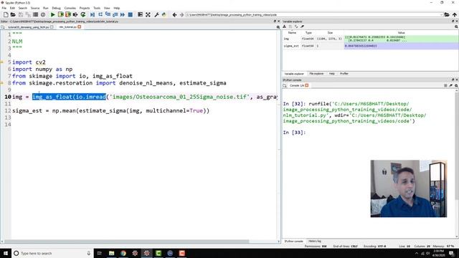Stop debugging blue square icon
The image size is (459, 258).
[131, 14]
